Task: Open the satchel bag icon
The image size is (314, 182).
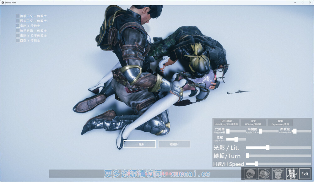Action: tap(264, 174)
